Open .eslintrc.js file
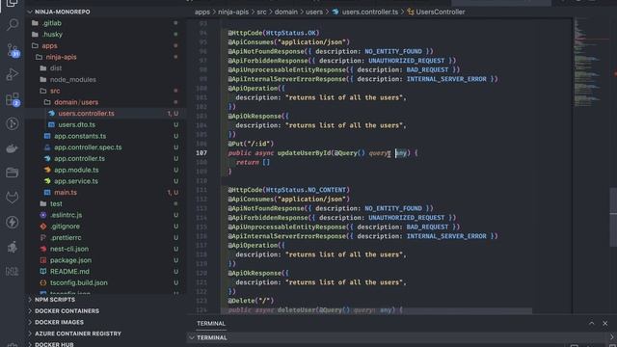617x347 pixels. tap(66, 215)
